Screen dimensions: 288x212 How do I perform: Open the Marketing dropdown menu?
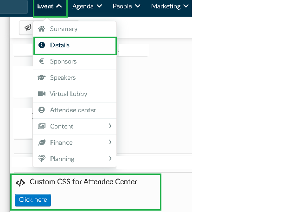[170, 6]
